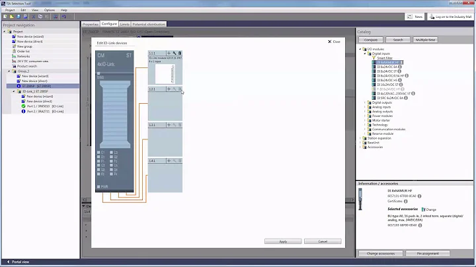Screen dimensions: 476x267
Task: Click the Copy toolbar icon
Action: pyautogui.click(x=40, y=17)
